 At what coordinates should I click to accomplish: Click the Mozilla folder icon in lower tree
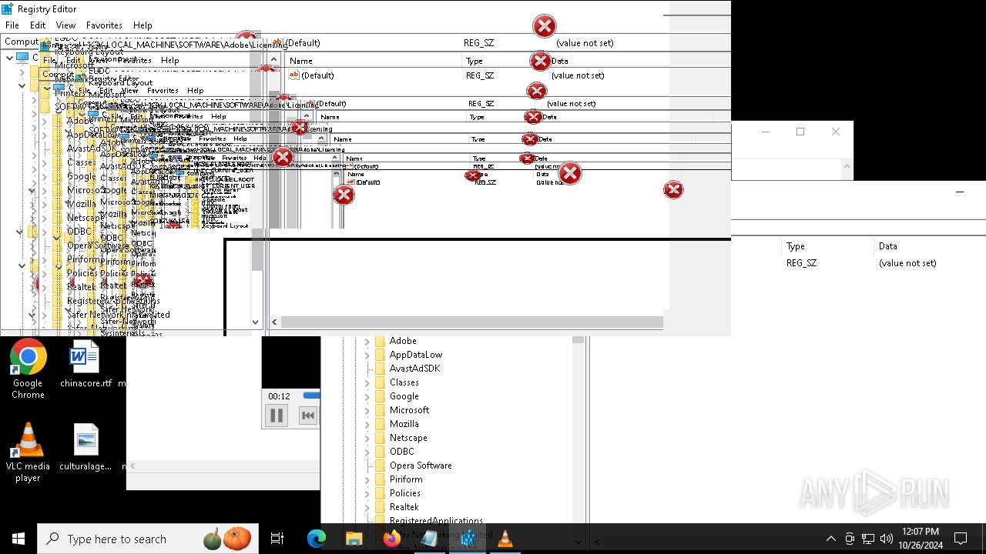coord(380,424)
